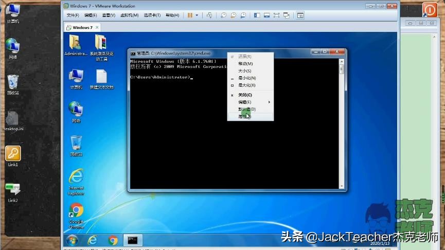Open the 虚拟机(M) menu
Viewport: 445px width, 250px height.
[x=130, y=15]
